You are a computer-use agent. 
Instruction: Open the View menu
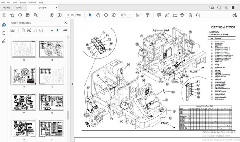15,2
